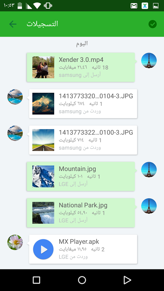Viewport: 164px width, 291px height.
Task: Tap the triangle navigation bar button
Action: pos(127,280)
